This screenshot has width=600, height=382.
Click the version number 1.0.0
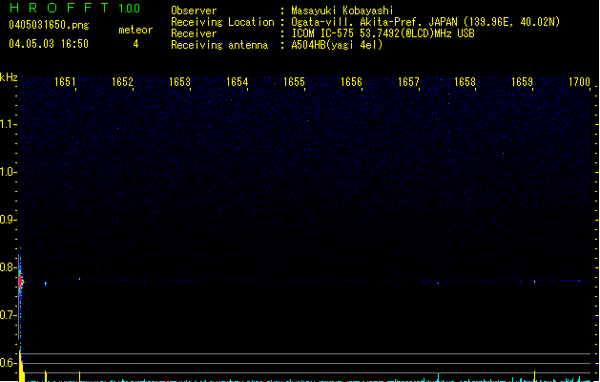pyautogui.click(x=130, y=9)
